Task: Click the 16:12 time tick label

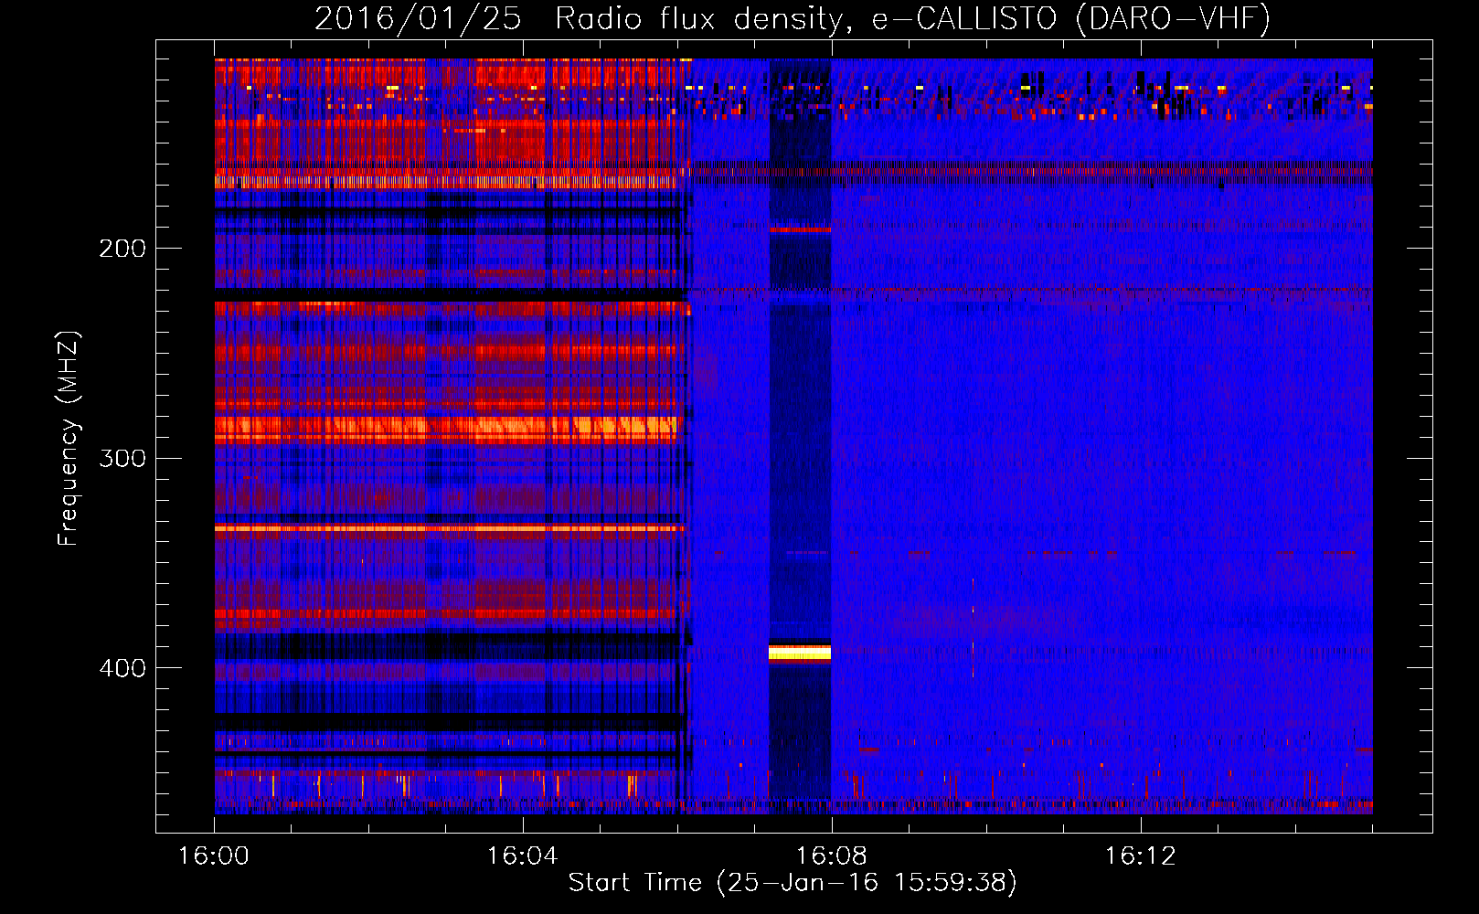Action: click(1140, 856)
